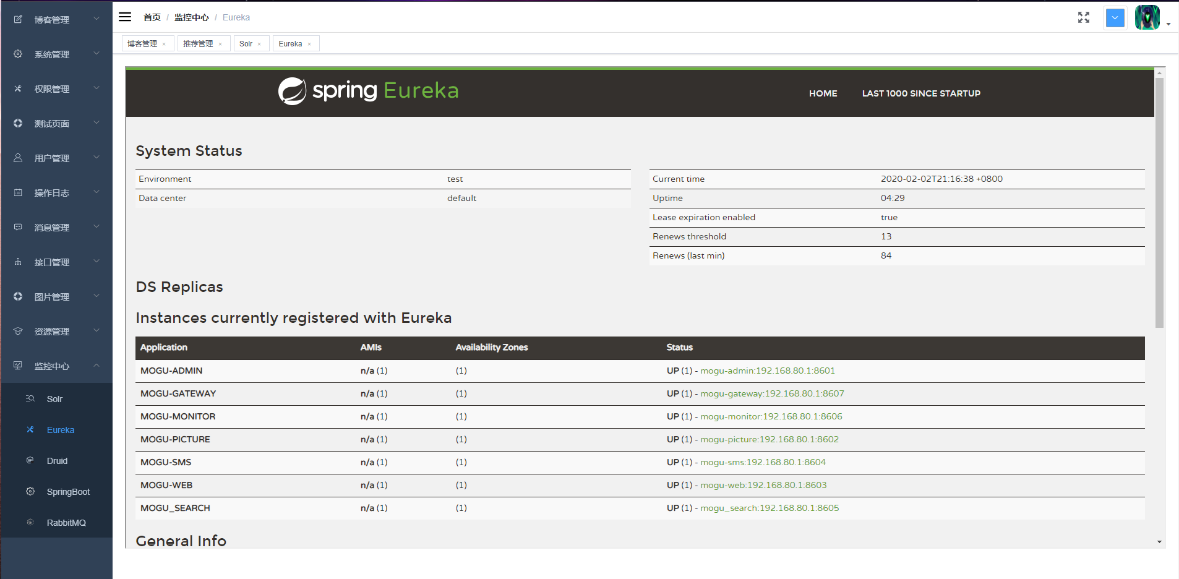
Task: Open mogu_search:192.168.80.1:8605 instance link
Action: pos(770,508)
